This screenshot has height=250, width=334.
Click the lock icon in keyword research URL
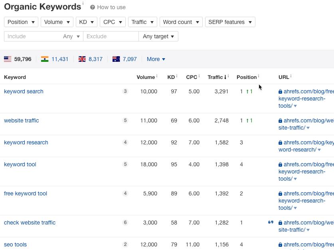click(280, 143)
